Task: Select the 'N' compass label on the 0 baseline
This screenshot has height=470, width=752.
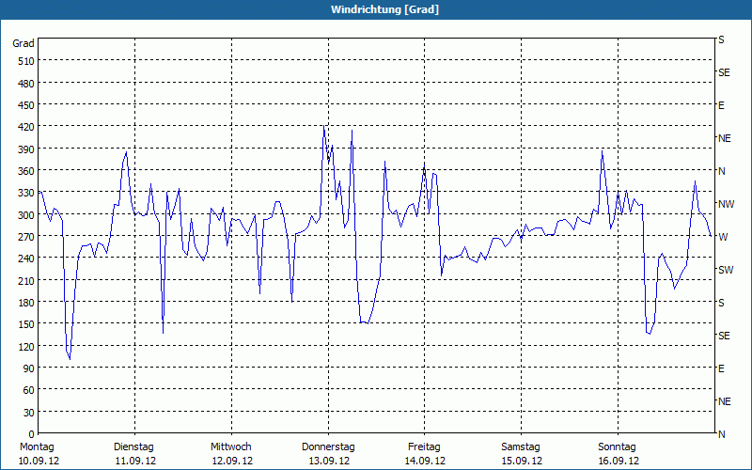Action: point(721,434)
